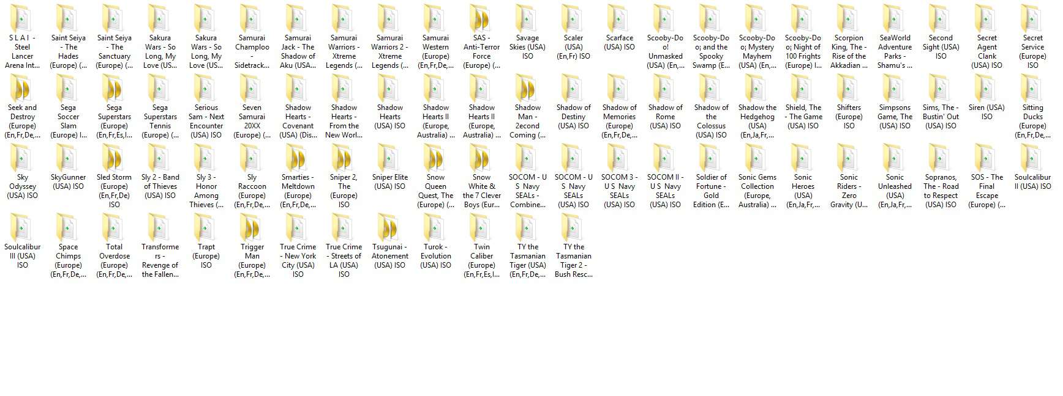Click the Secret Service folder icon

(1032, 18)
